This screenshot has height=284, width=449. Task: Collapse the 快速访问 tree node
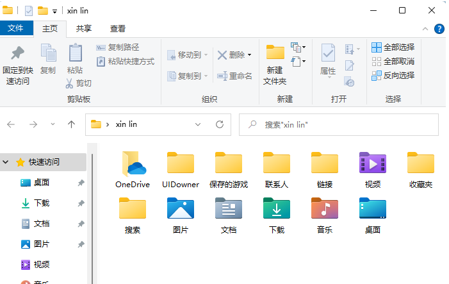pyautogui.click(x=6, y=162)
